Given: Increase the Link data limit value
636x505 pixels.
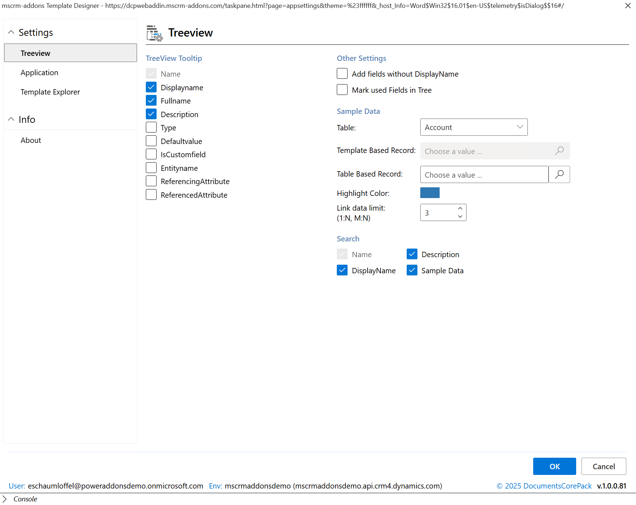Looking at the screenshot, I should 460,208.
